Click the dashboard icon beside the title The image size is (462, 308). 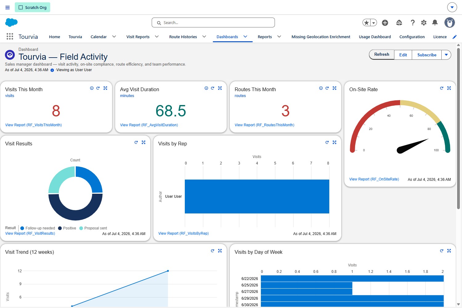pyautogui.click(x=10, y=55)
